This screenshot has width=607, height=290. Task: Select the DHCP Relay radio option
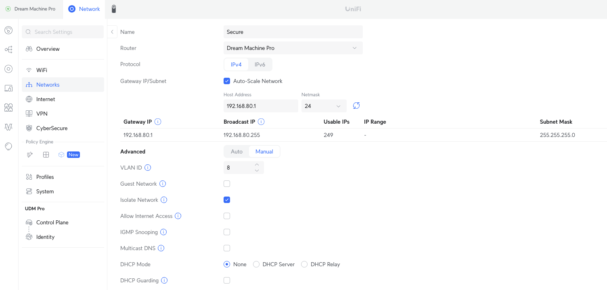(304, 264)
